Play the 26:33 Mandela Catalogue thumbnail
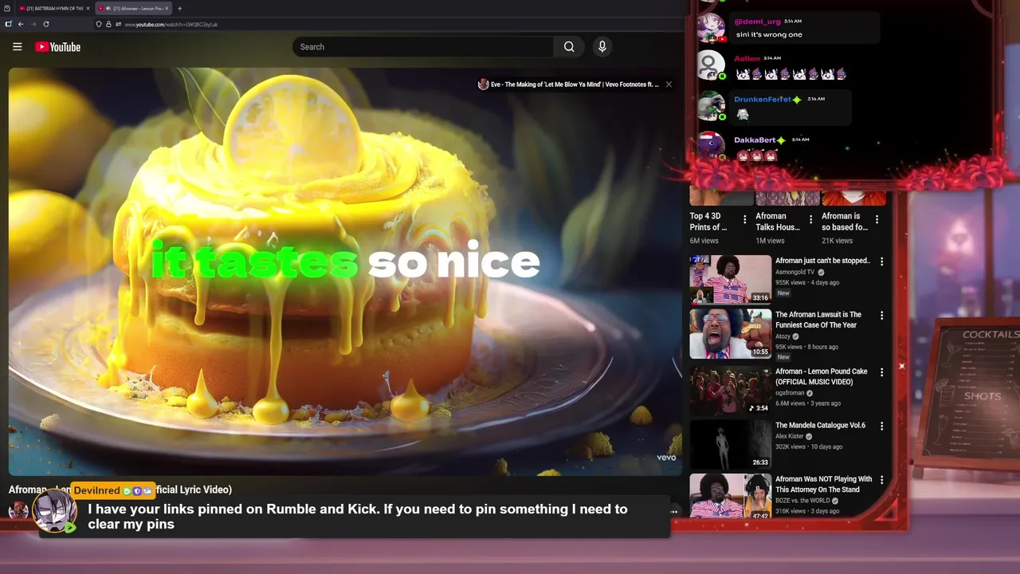The width and height of the screenshot is (1020, 574). pyautogui.click(x=730, y=444)
